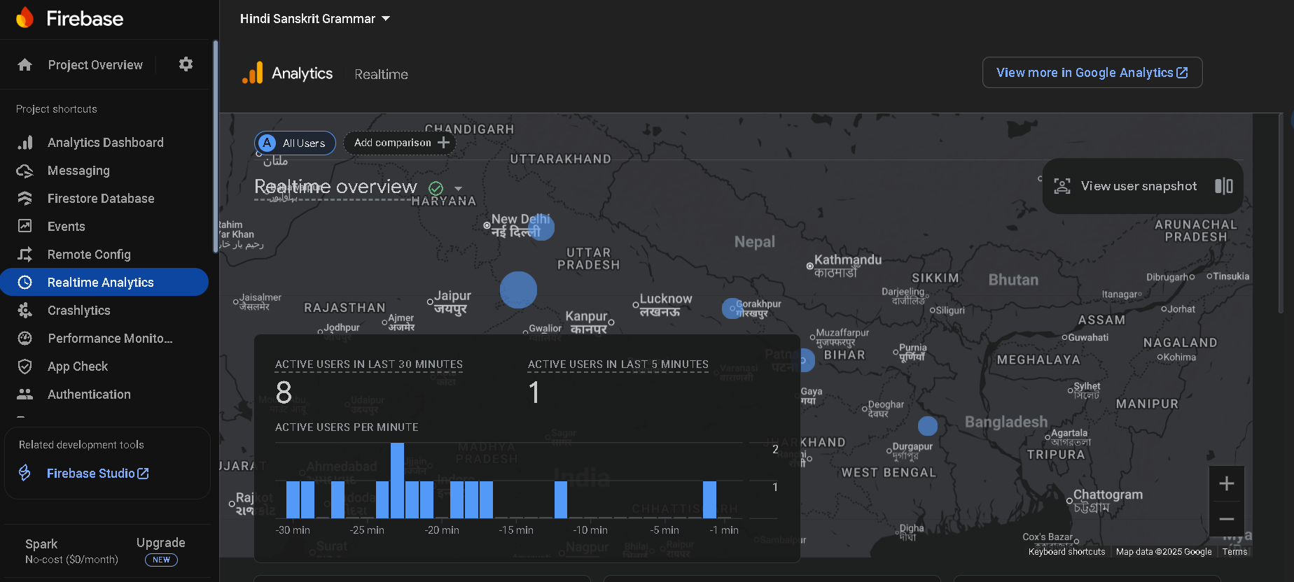The image size is (1294, 582).
Task: Click the Add comparison button
Action: 400,143
